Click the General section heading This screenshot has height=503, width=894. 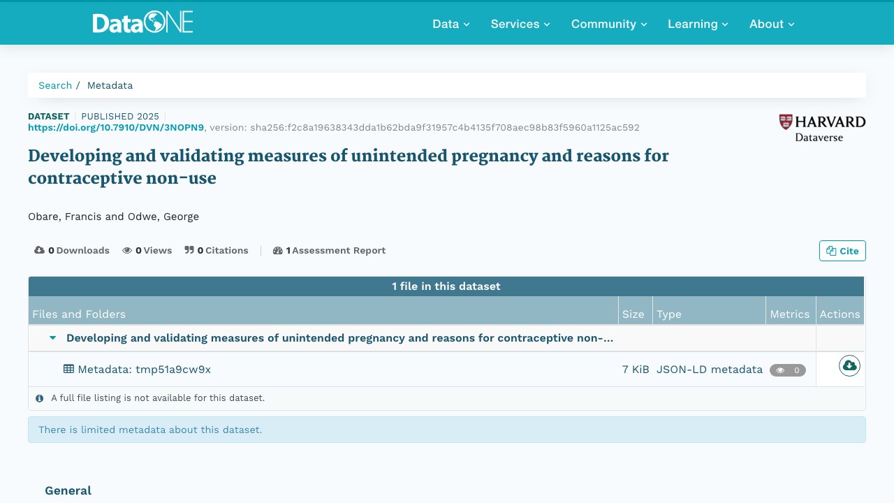click(x=68, y=490)
